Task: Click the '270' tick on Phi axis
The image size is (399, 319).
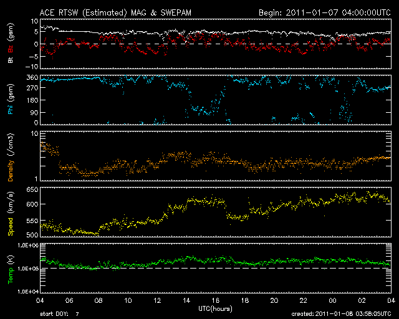Action: click(32, 88)
